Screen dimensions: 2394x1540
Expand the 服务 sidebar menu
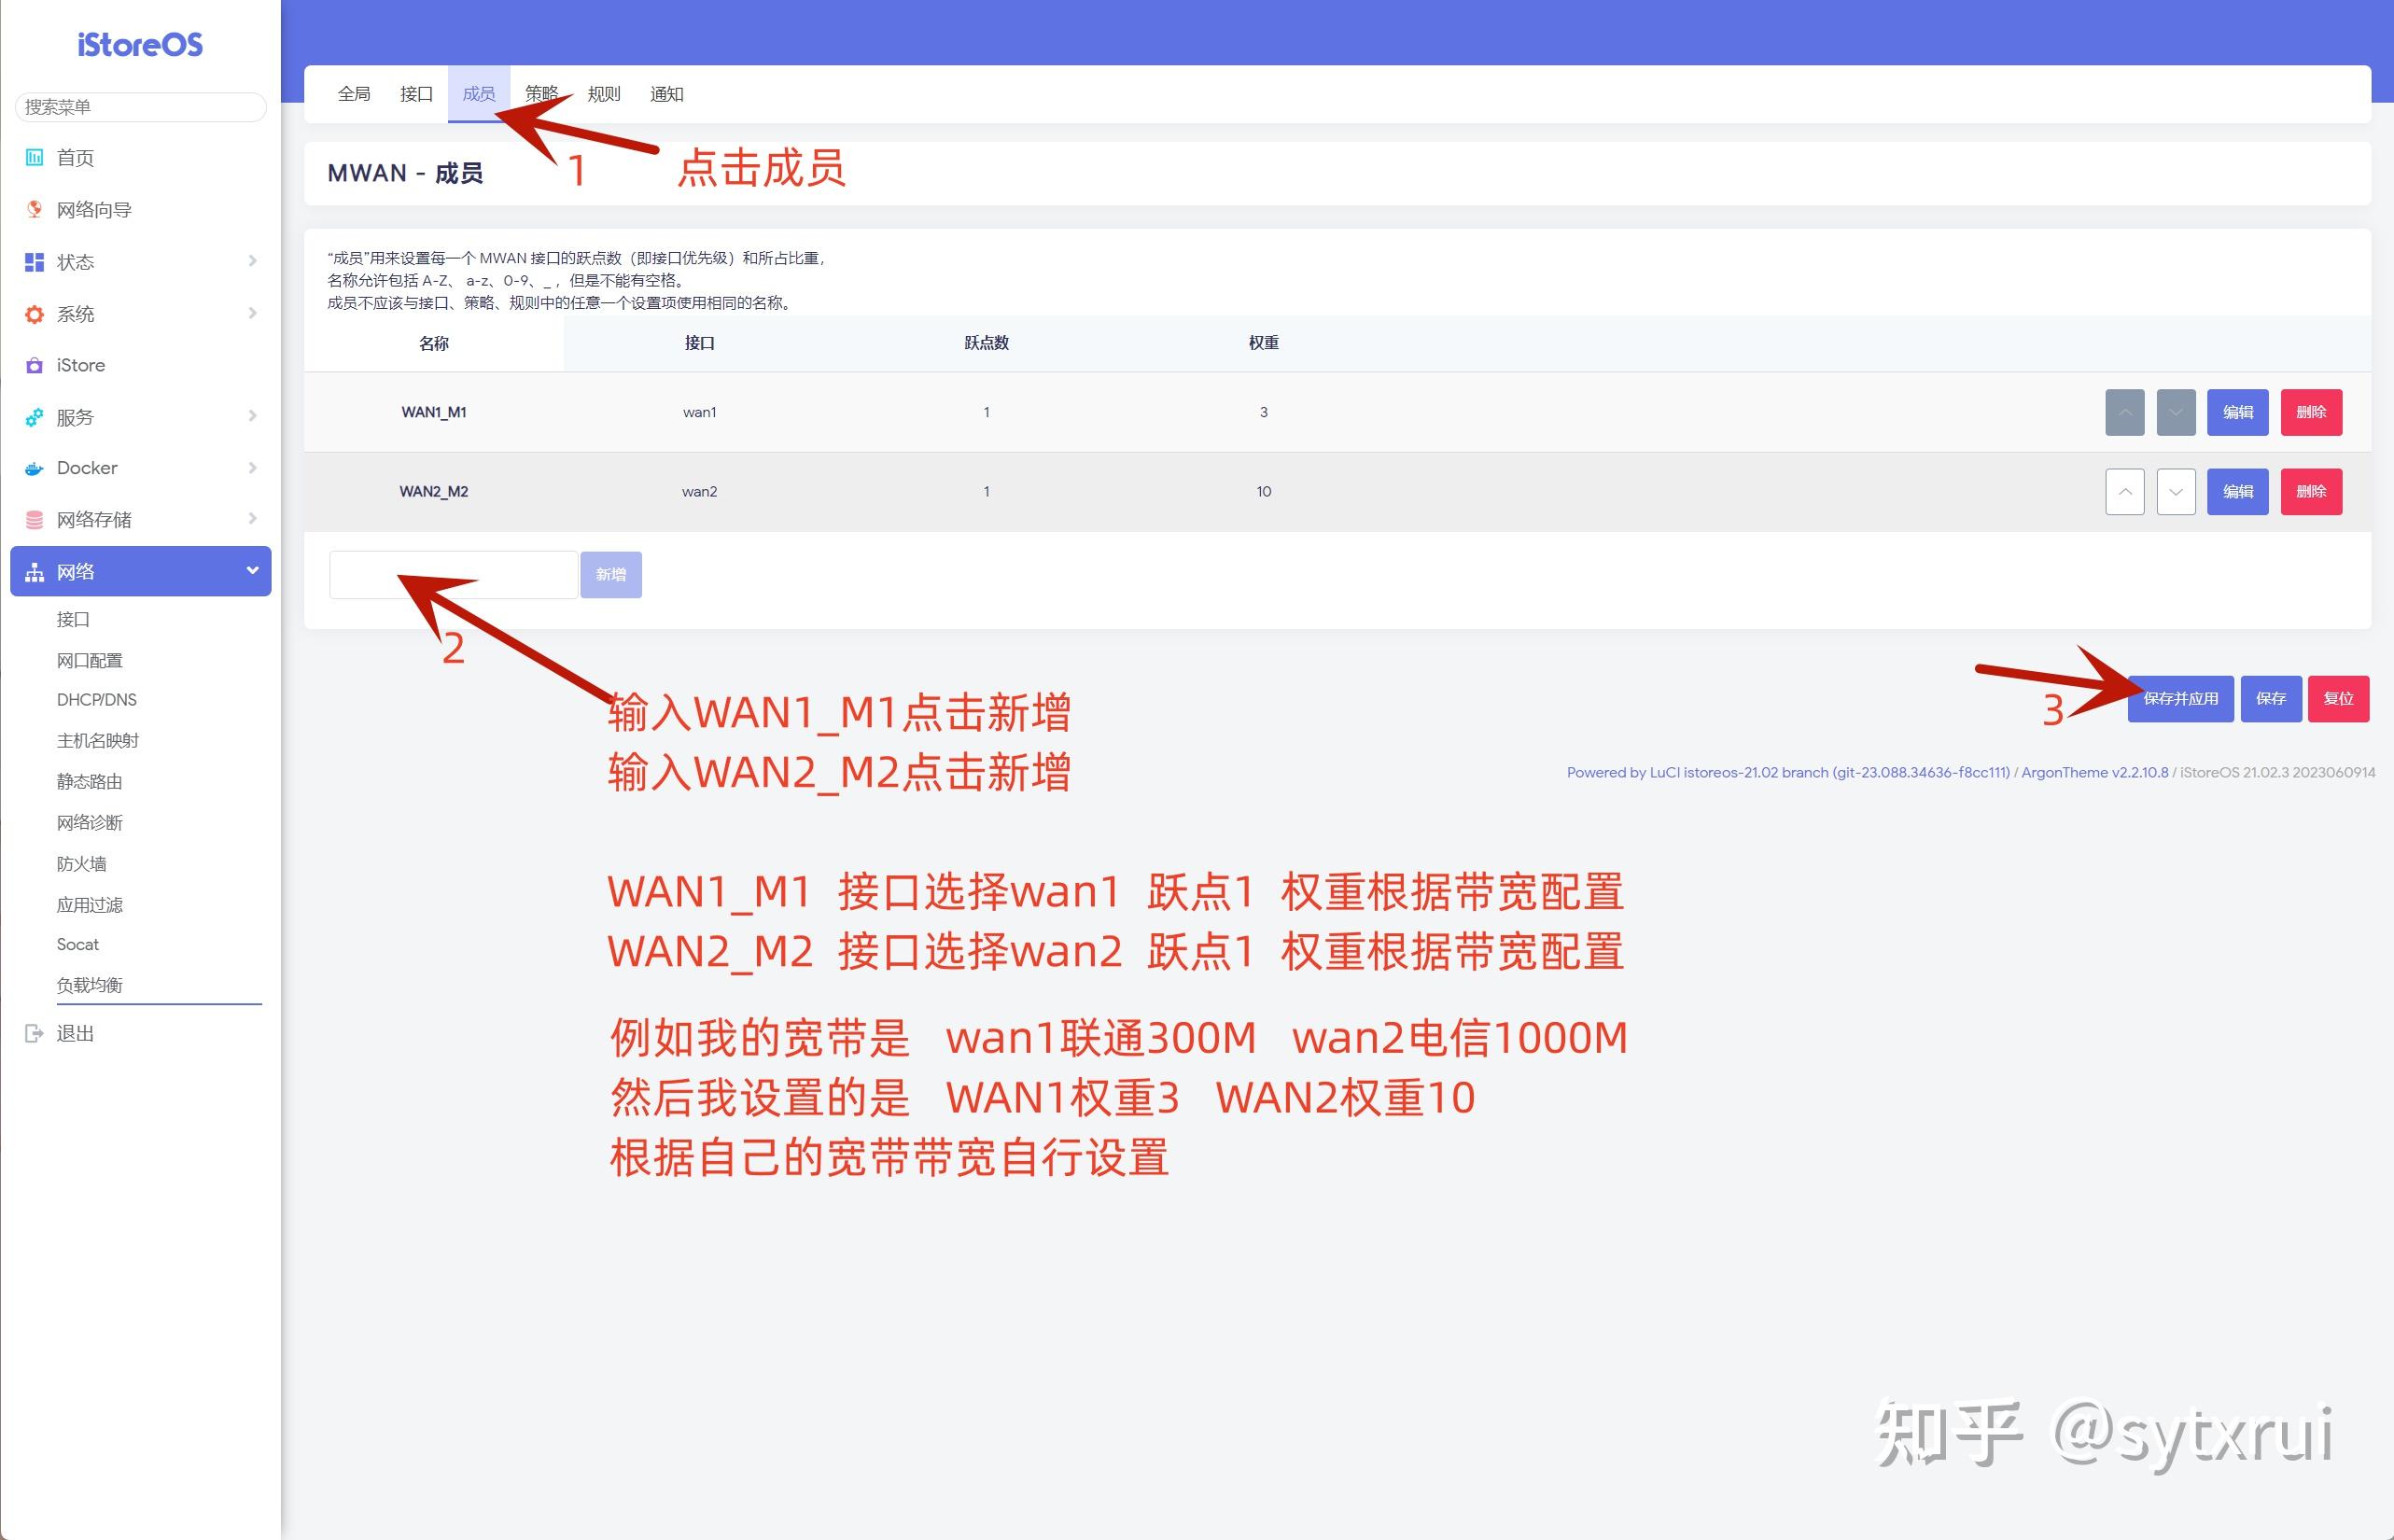pos(252,416)
